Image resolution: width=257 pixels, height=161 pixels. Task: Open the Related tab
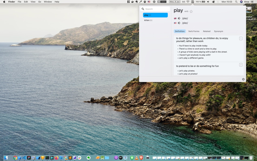[207, 31]
